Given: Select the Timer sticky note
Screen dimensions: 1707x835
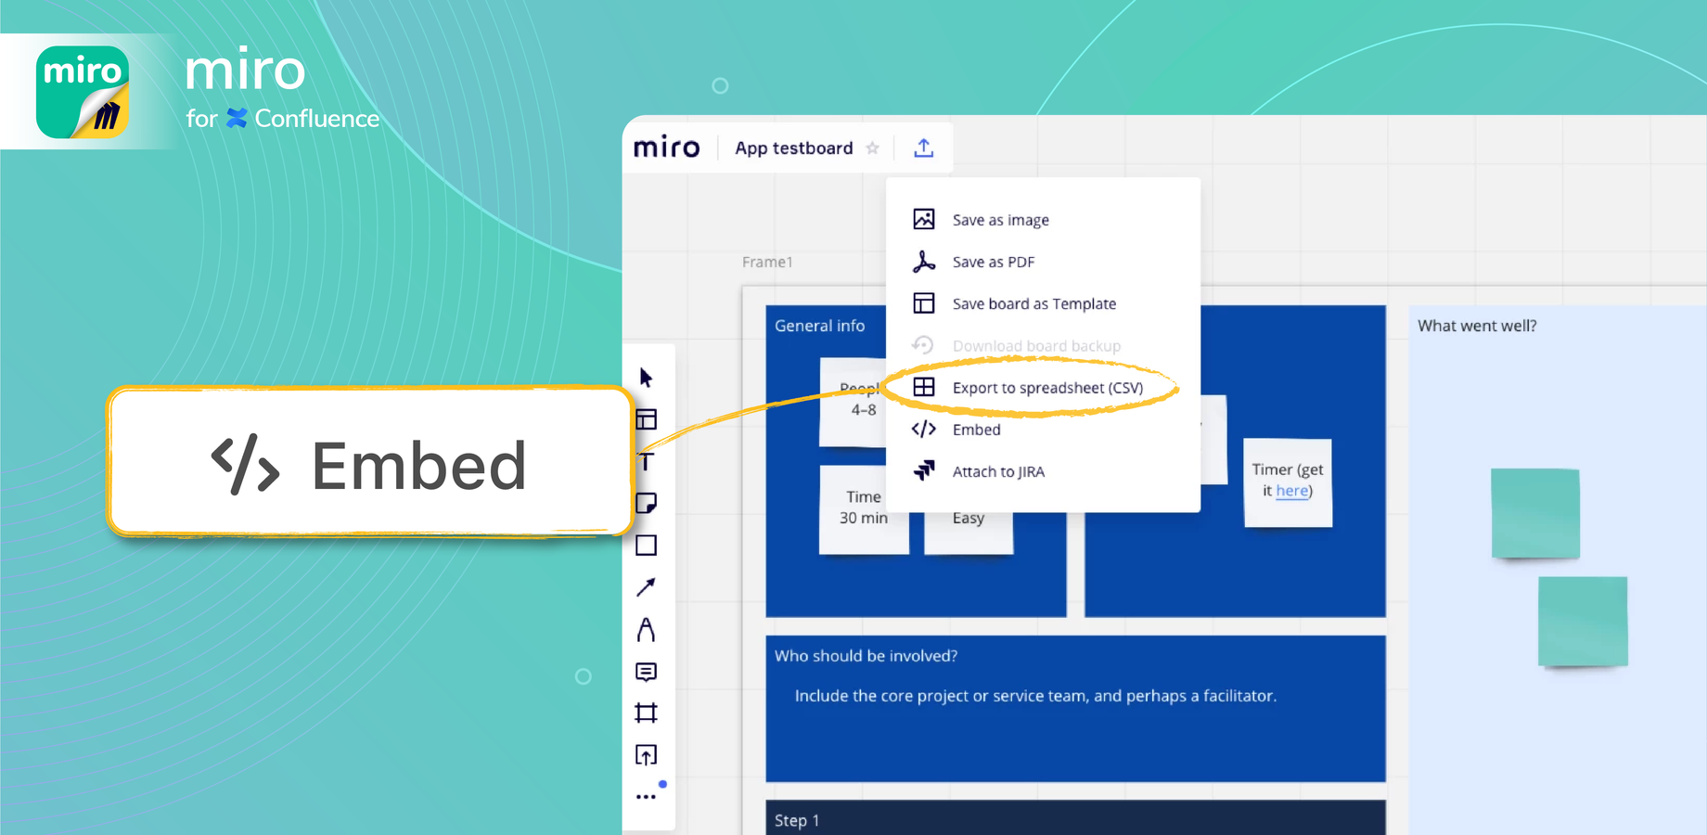Looking at the screenshot, I should [1288, 482].
